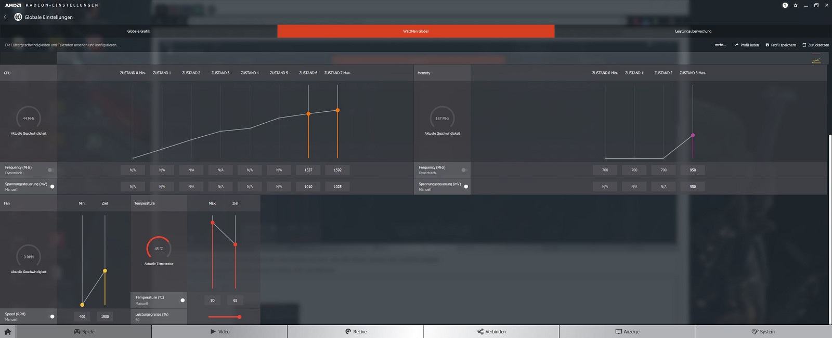Click Zurücksetzen to reset settings
This screenshot has width=832, height=338.
pos(815,45)
